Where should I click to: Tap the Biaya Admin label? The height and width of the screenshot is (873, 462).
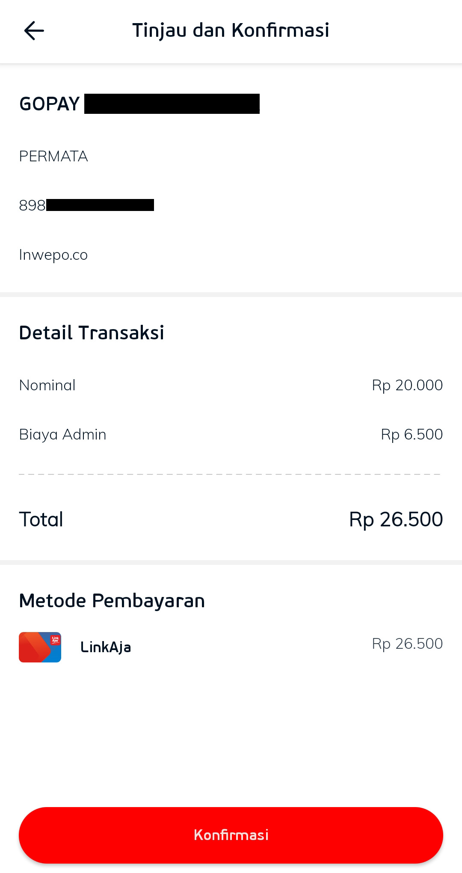(63, 434)
